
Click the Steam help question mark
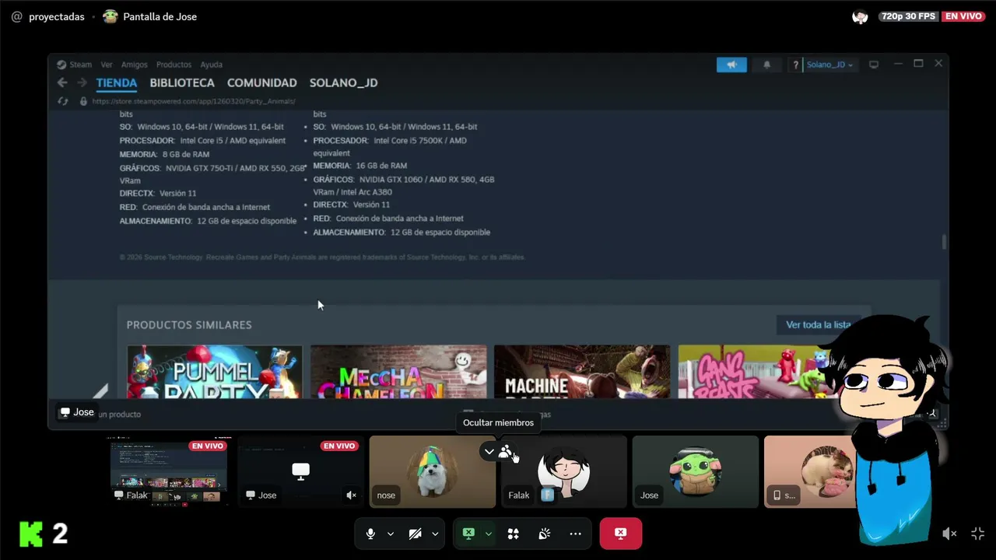click(795, 65)
